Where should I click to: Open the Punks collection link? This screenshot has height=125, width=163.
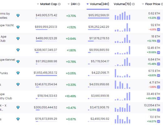click(x=4, y=73)
